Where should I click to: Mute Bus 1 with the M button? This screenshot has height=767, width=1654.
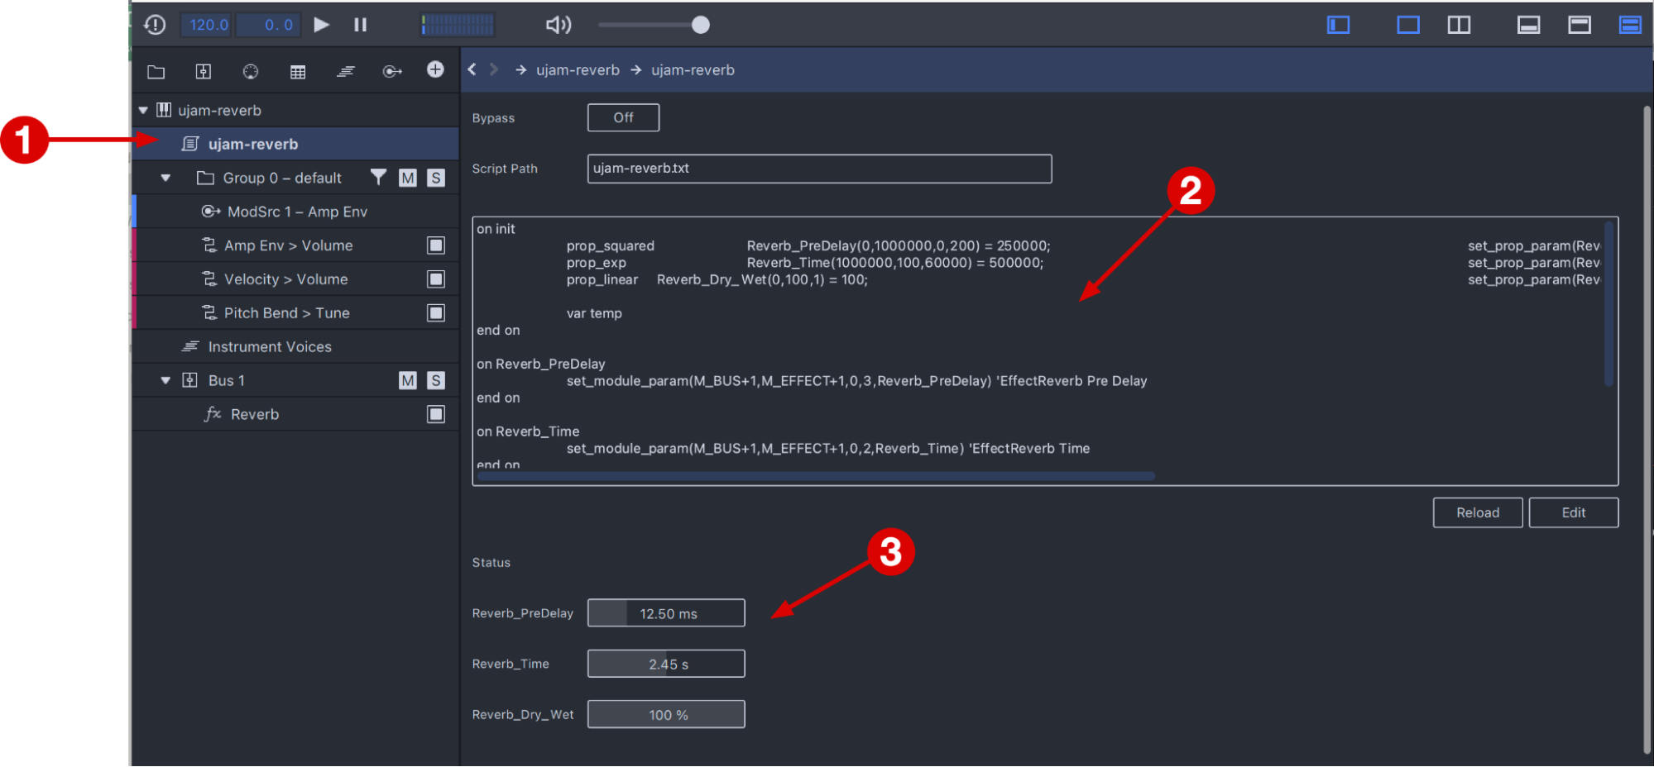pos(408,380)
